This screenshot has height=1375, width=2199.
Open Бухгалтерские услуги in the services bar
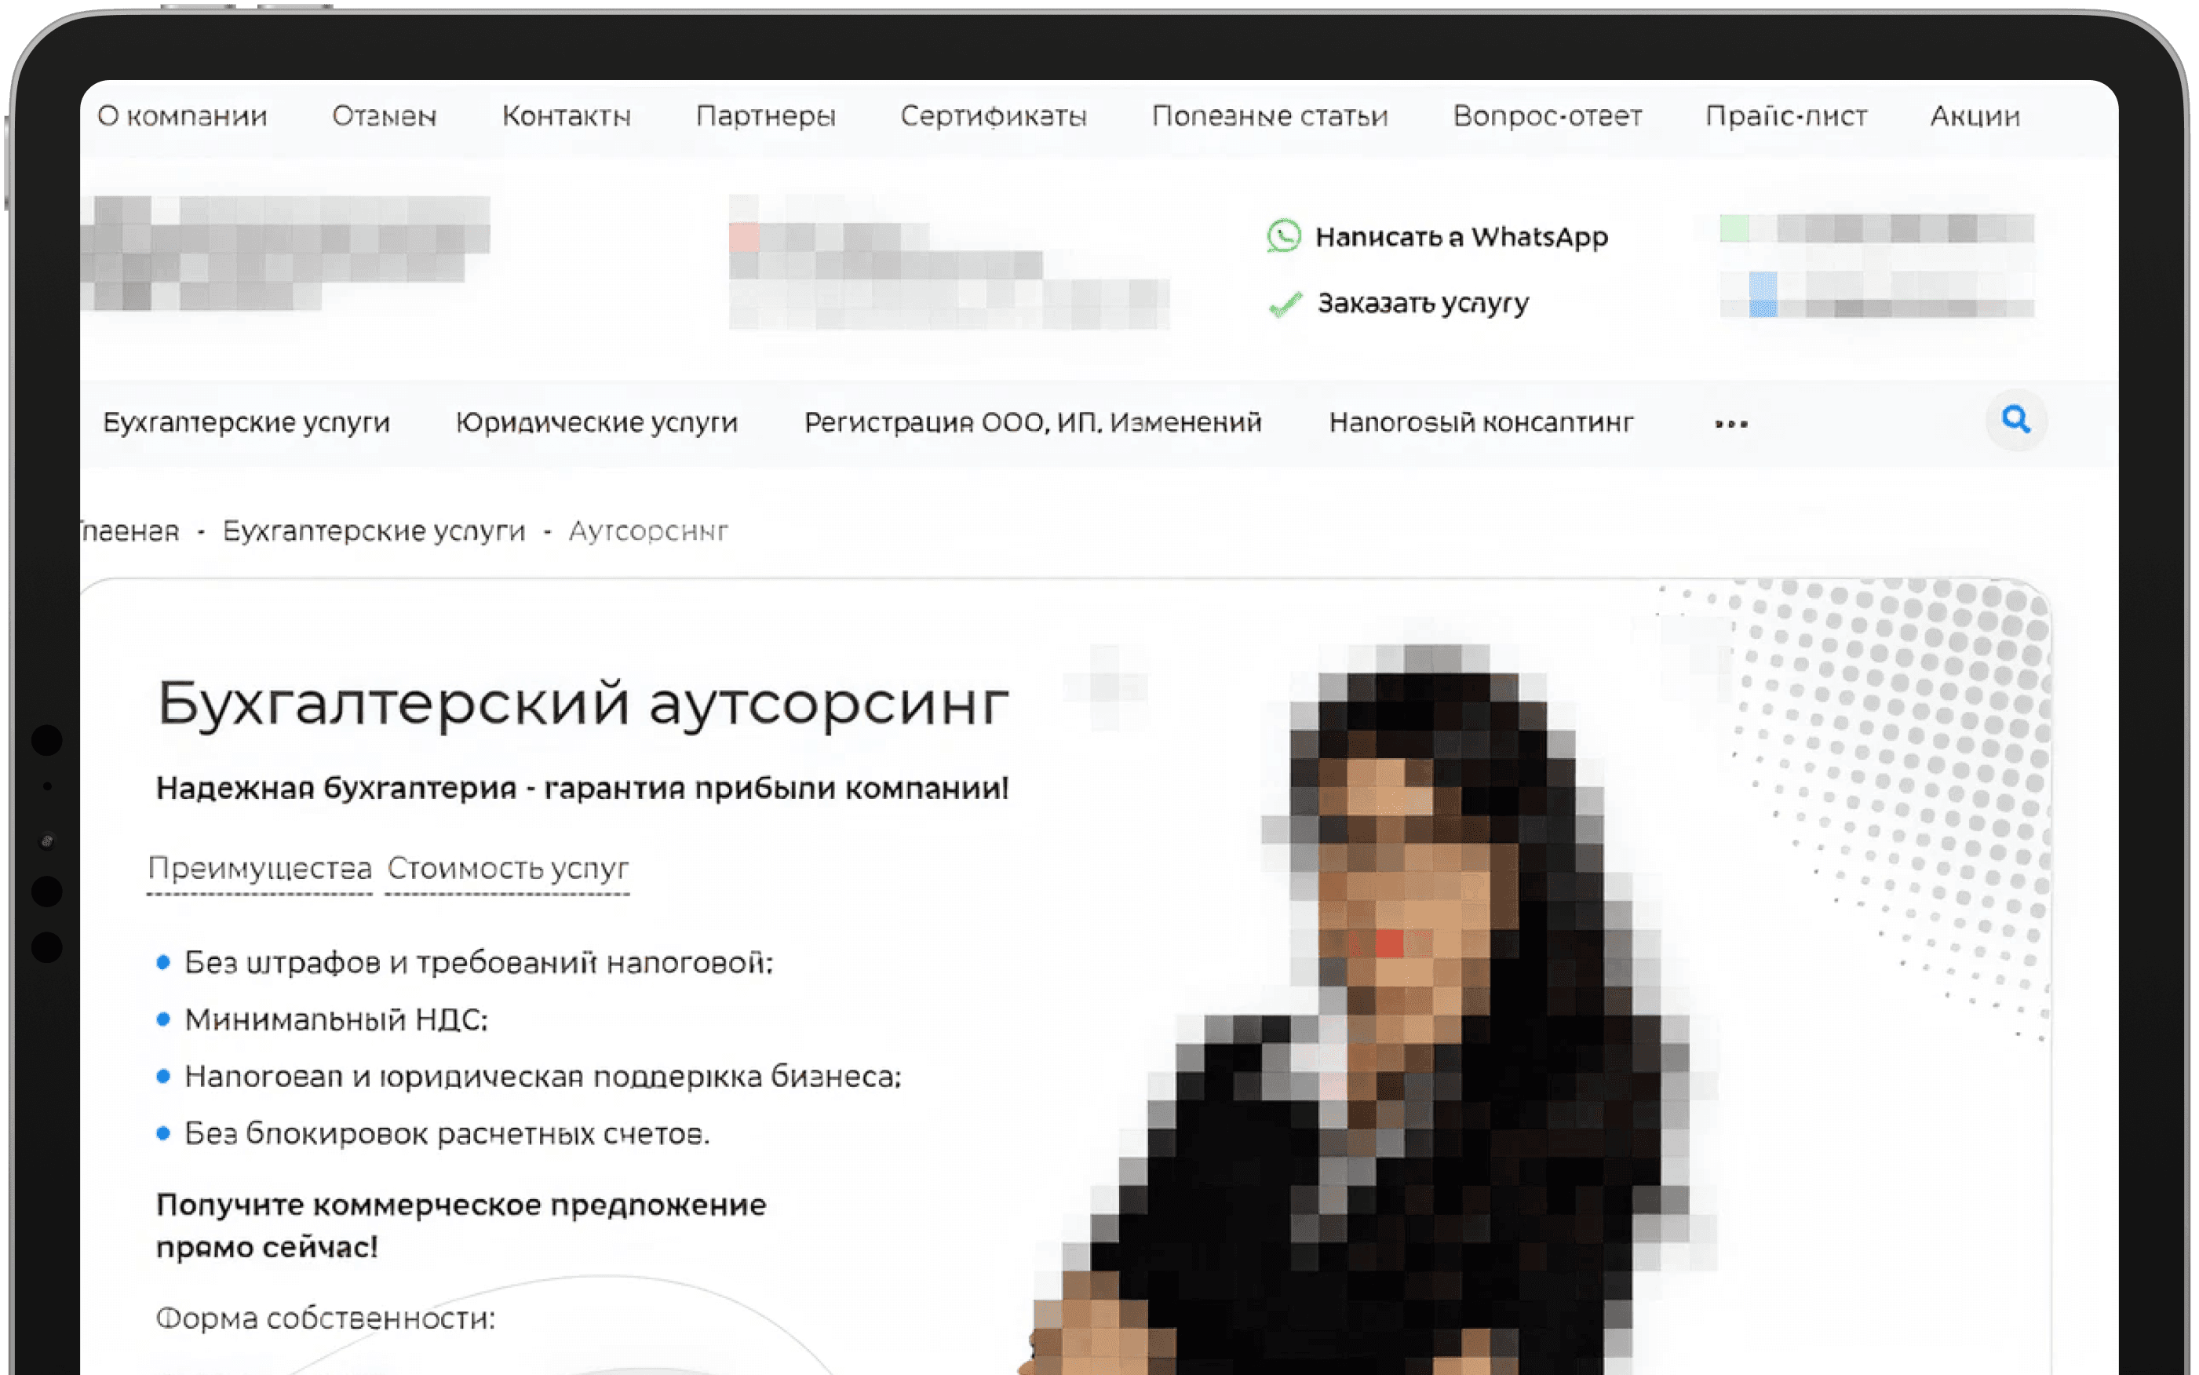point(246,422)
